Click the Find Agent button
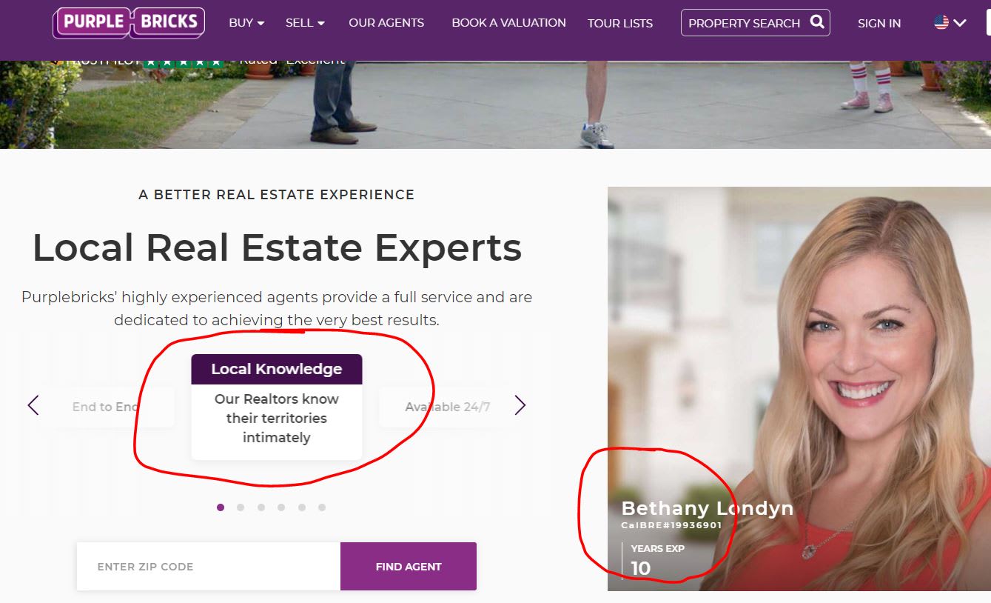This screenshot has width=991, height=603. pos(409,567)
